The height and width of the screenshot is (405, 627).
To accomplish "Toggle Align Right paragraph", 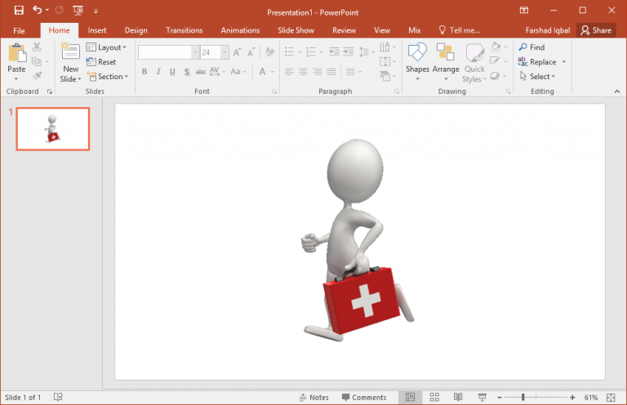I will coord(317,72).
